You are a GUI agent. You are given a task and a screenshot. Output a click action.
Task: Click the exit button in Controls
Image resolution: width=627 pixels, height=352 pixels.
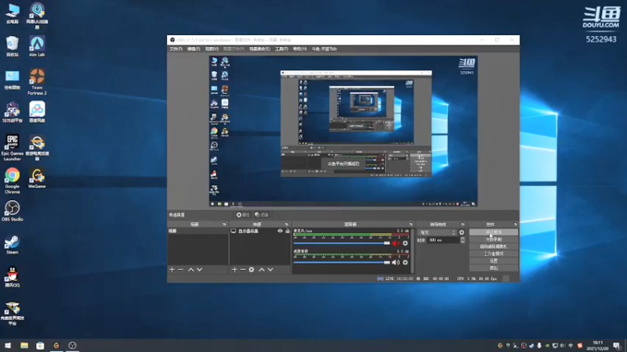coord(494,268)
